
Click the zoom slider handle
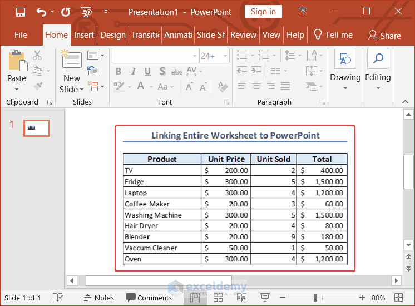point(315,298)
